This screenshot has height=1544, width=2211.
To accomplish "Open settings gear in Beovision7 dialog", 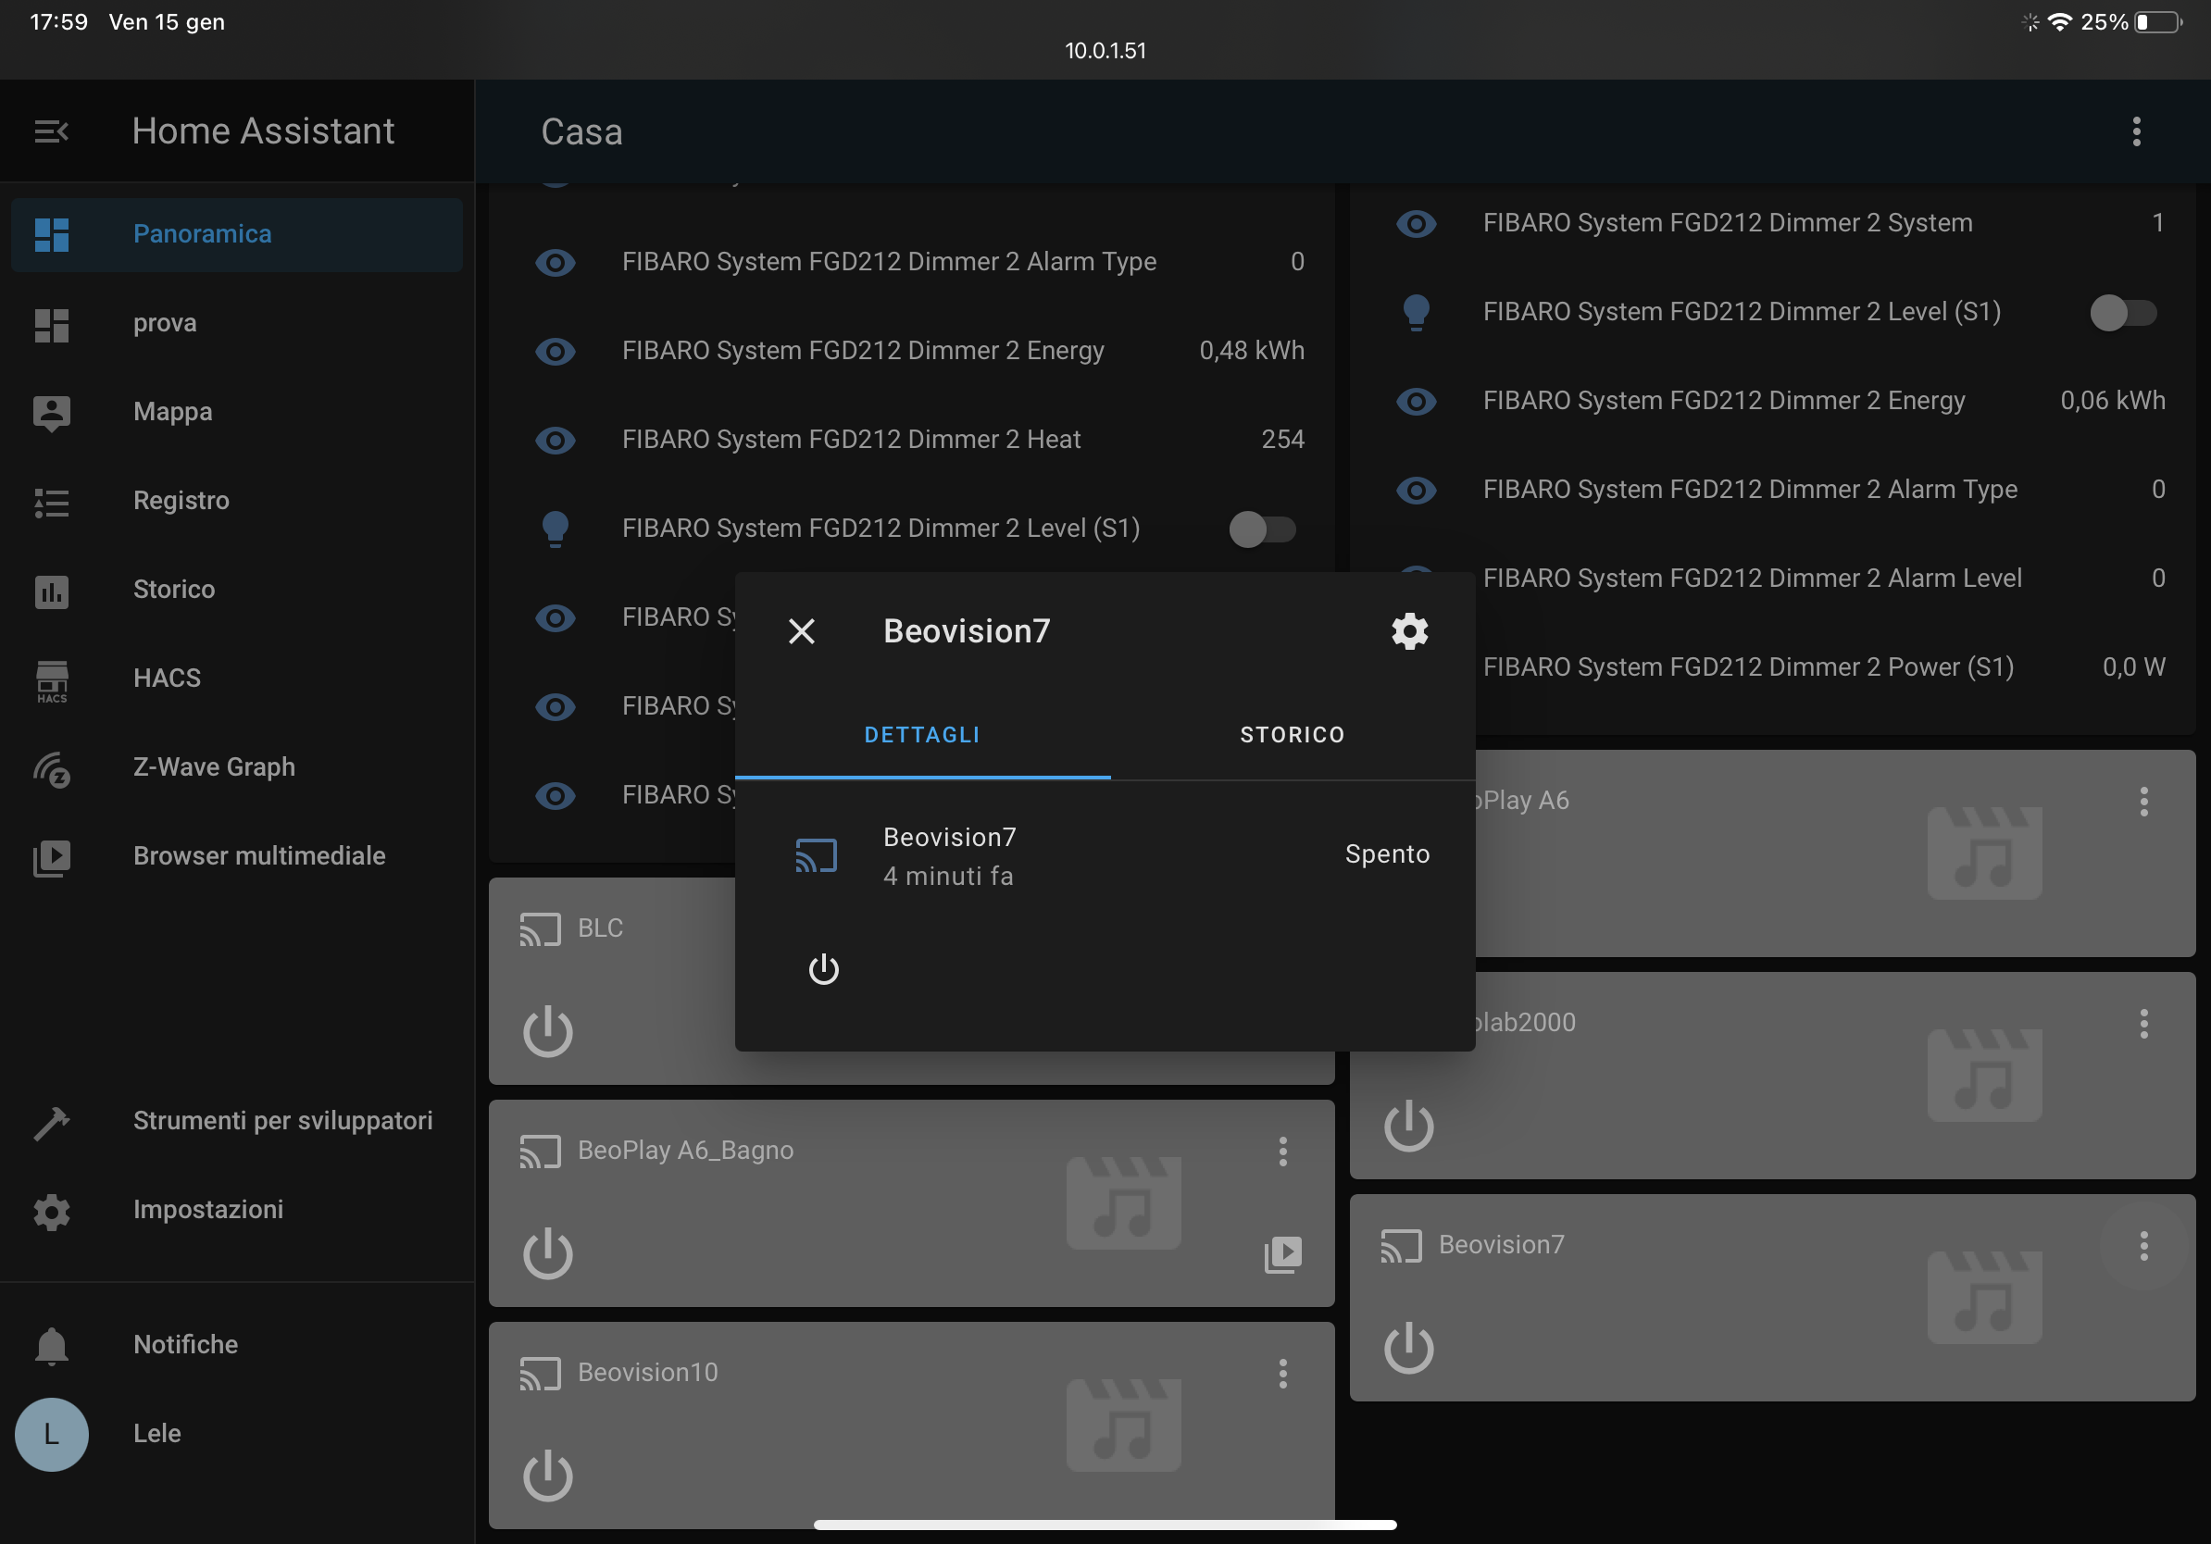I will tap(1409, 631).
